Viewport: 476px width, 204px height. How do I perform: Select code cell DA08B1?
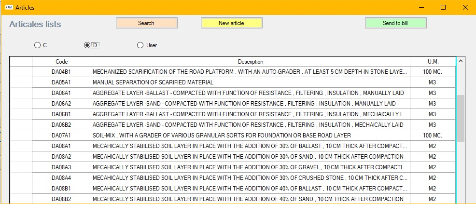click(x=61, y=189)
